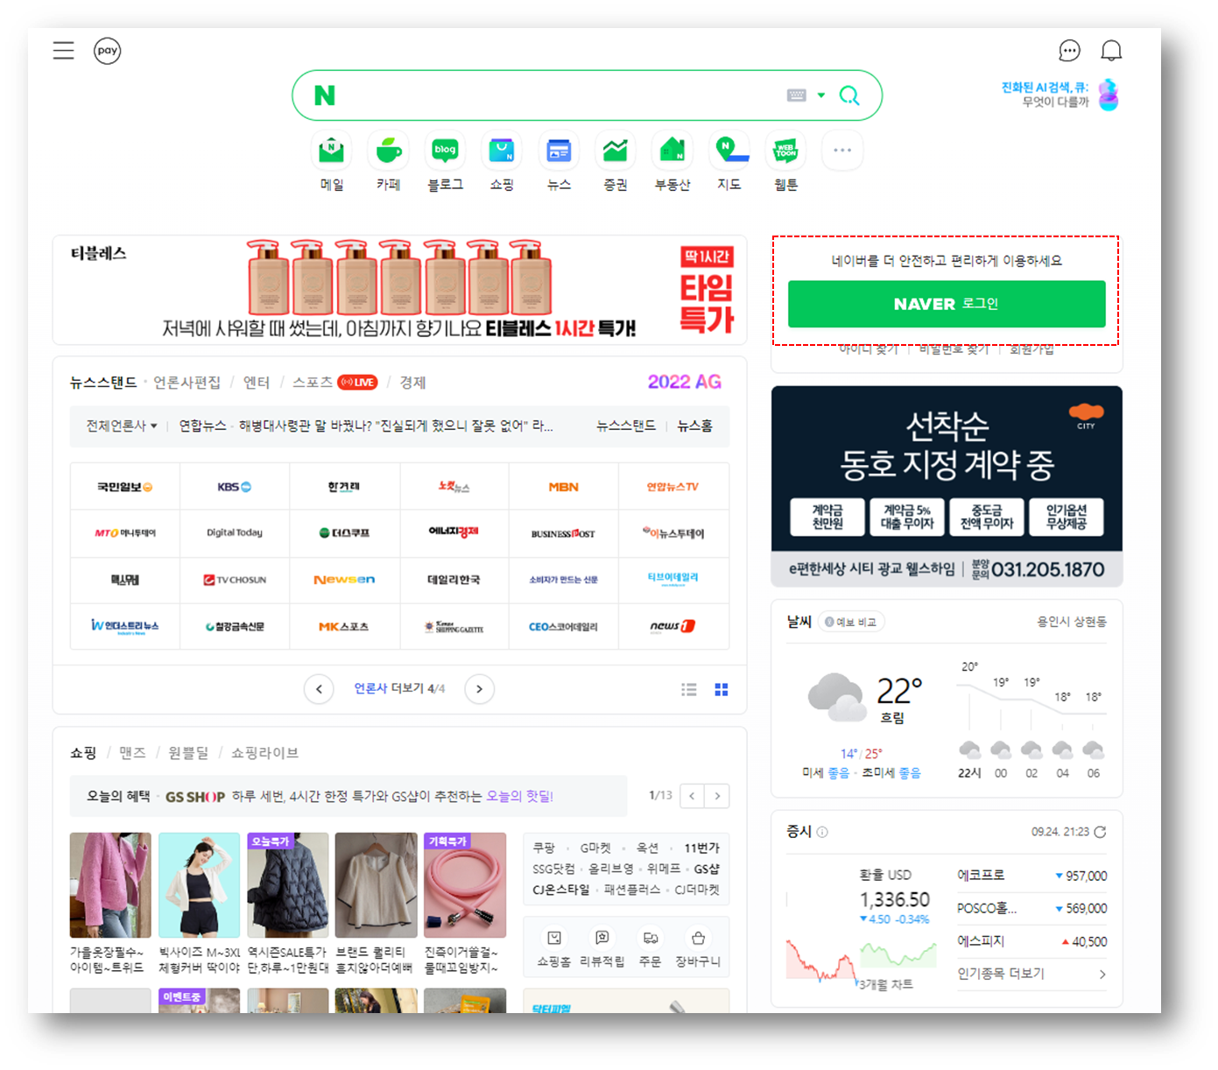Open the 티블레스 타임특가 banner ad
The image size is (1218, 1070).
[x=400, y=290]
